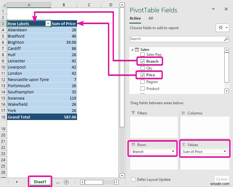This screenshot has height=187, width=233.
Task: Click the field list scroll down arrow
Action: [x=227, y=91]
